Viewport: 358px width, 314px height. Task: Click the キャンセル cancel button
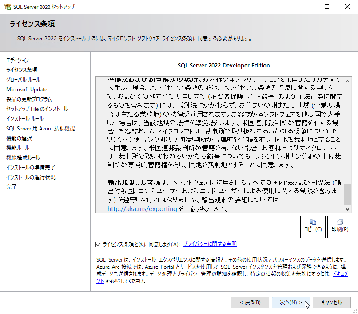[x=331, y=302]
